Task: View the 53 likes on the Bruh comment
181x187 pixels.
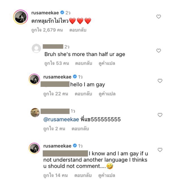Action: tap(57, 63)
